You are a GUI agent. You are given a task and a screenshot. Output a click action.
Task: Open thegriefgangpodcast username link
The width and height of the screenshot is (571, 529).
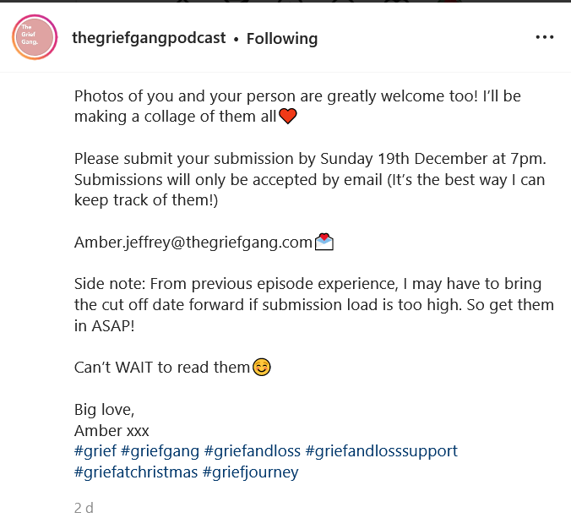pos(149,38)
